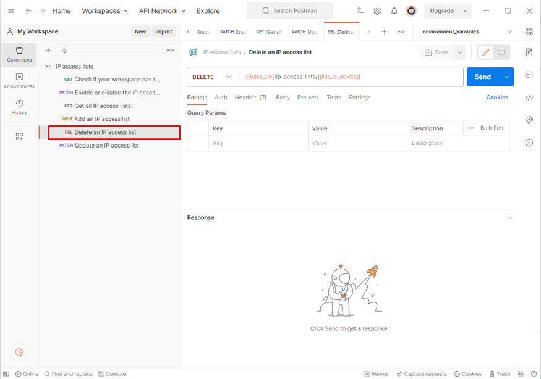
Task: Open the code snippet panel icon
Action: click(x=529, y=98)
